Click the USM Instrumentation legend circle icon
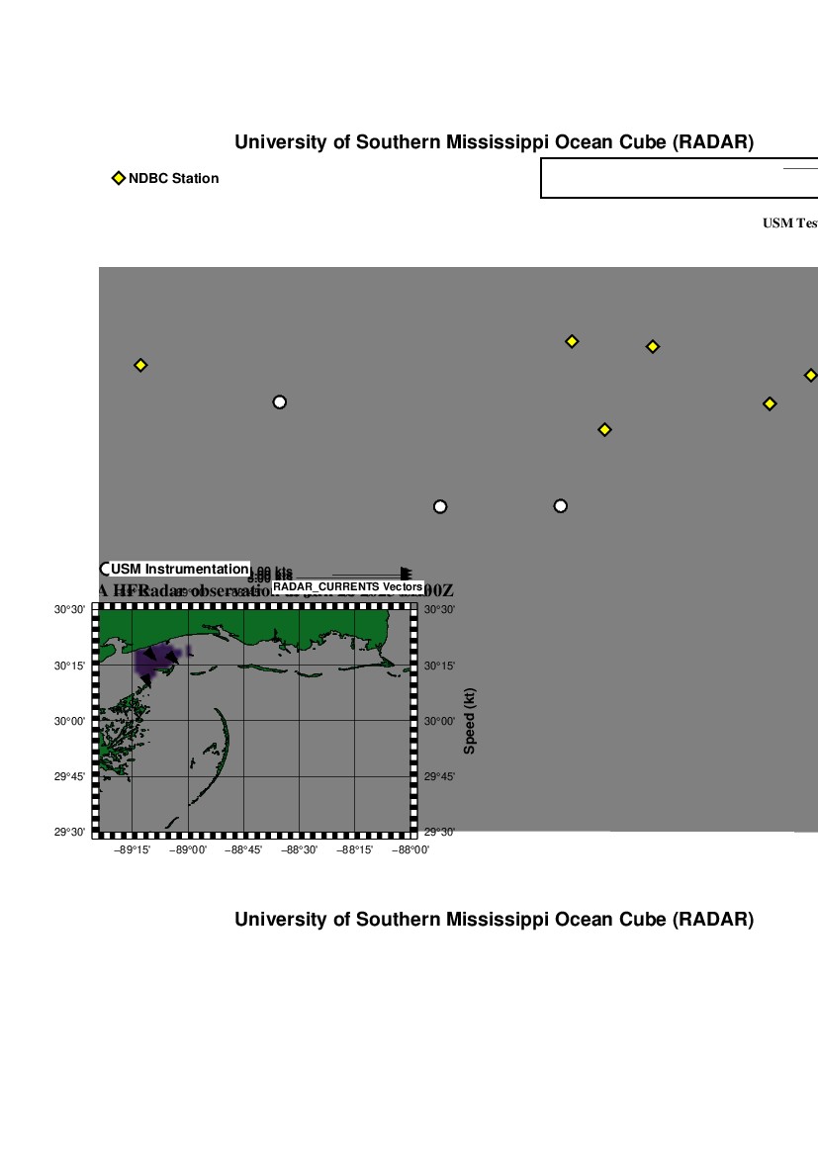The width and height of the screenshot is (818, 1157). point(106,569)
